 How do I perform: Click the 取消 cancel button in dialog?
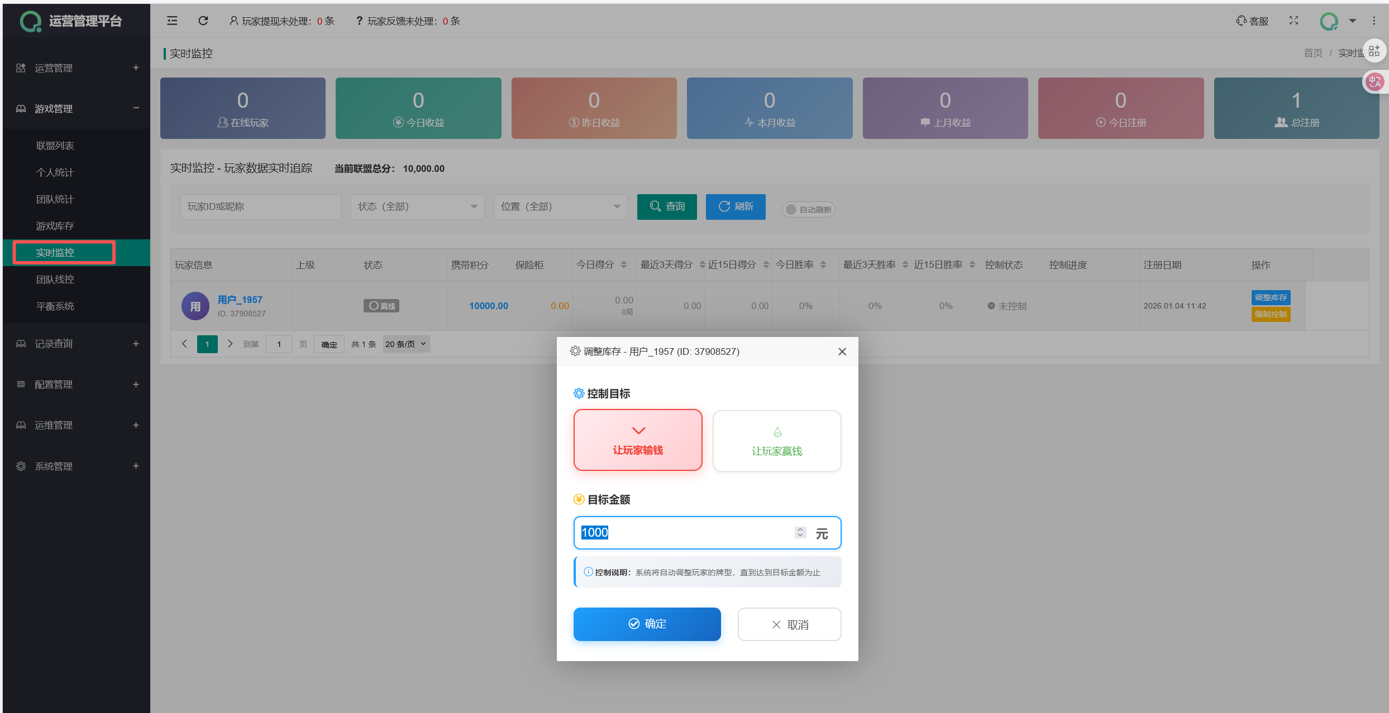[789, 624]
